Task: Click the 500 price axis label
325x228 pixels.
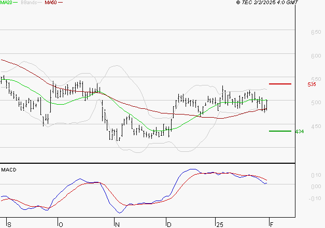Action: [316, 103]
